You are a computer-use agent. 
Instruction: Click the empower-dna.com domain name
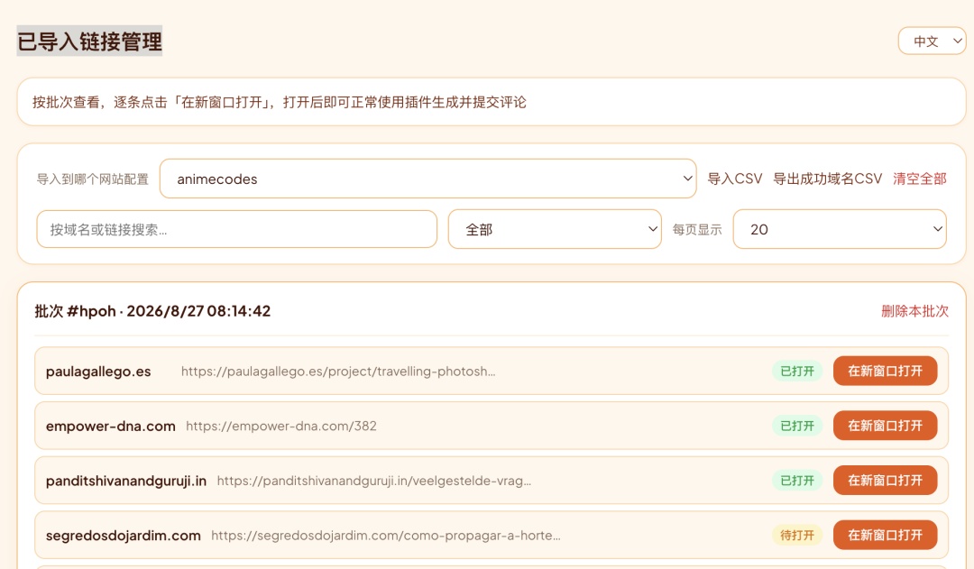tap(111, 427)
